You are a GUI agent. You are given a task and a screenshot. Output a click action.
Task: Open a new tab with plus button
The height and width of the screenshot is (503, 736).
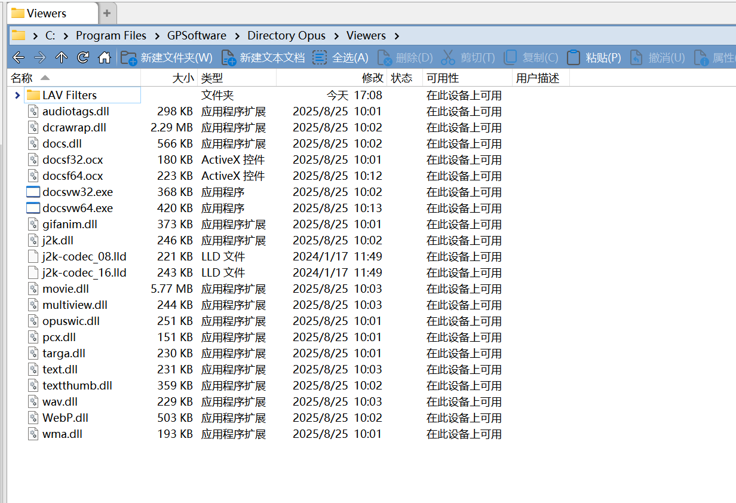[107, 13]
